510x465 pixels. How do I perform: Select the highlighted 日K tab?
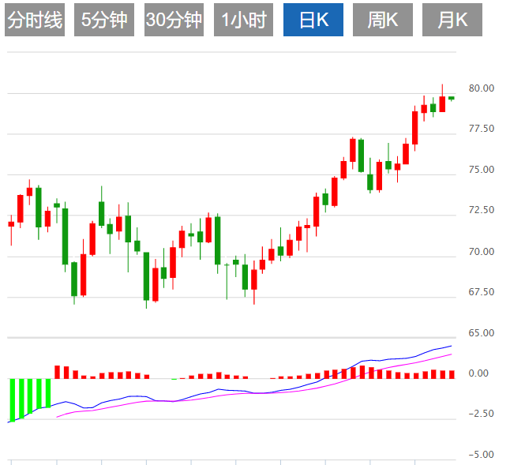coord(313,21)
